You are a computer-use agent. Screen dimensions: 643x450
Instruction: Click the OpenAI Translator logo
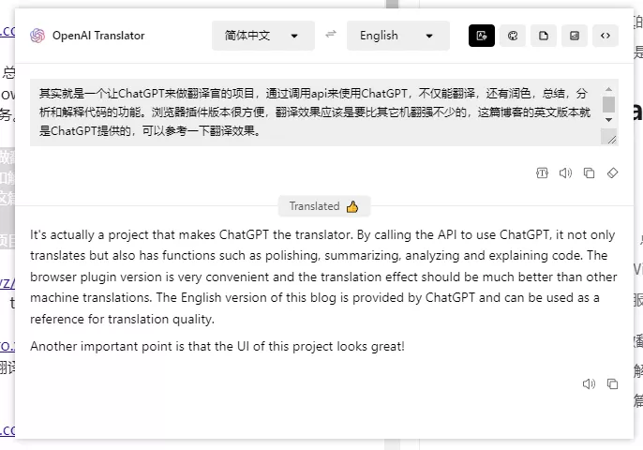tap(37, 36)
